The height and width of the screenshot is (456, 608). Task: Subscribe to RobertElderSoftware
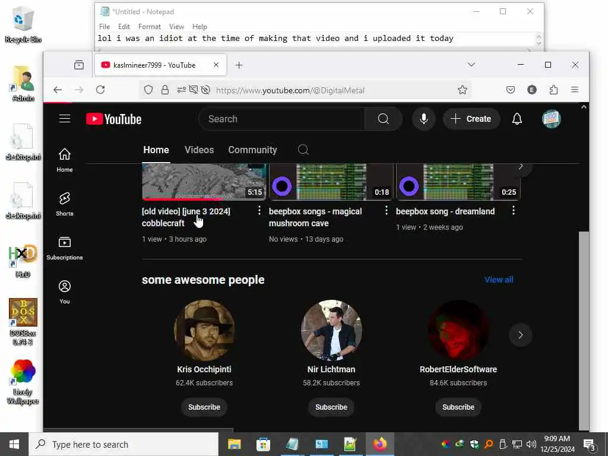coord(458,407)
